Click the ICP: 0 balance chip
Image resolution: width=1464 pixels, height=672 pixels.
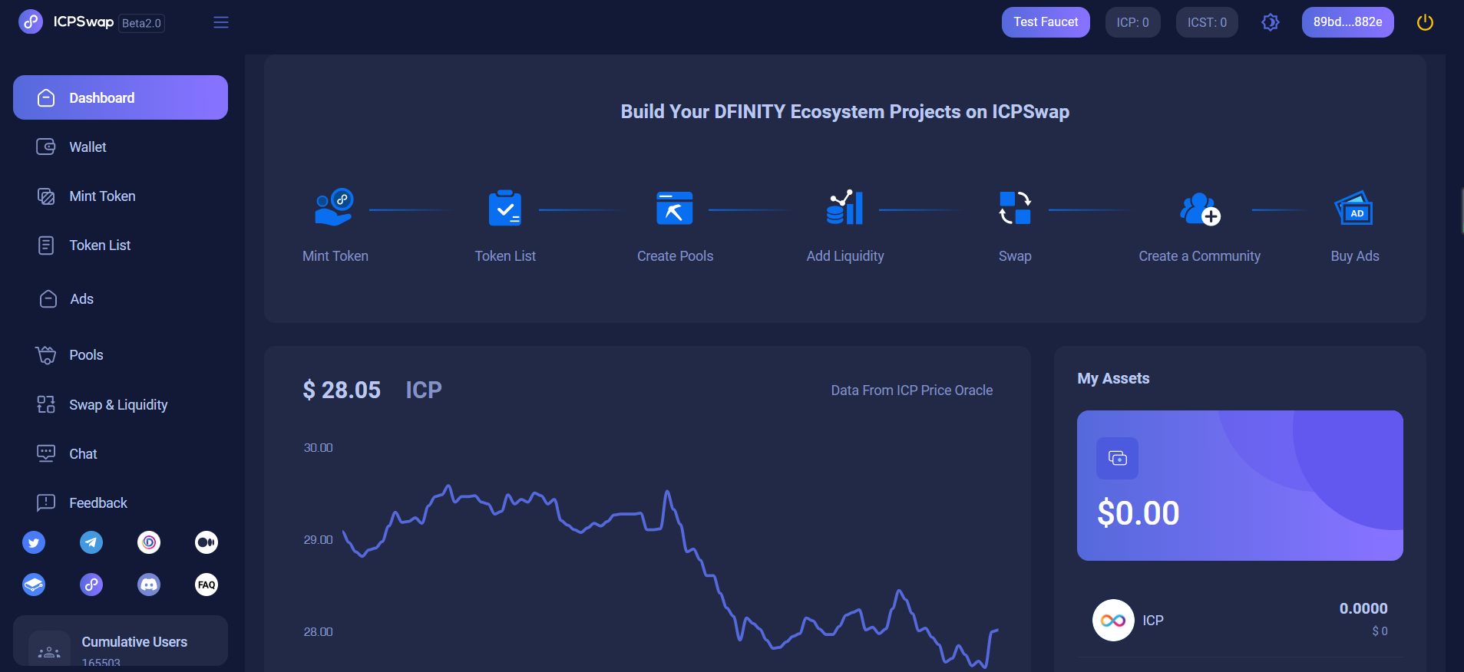[1132, 22]
